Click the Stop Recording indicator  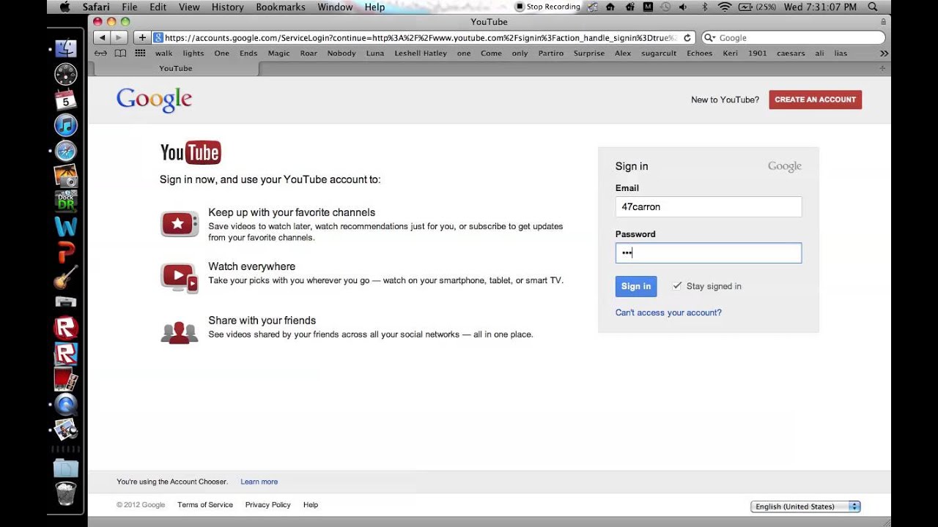tap(548, 7)
